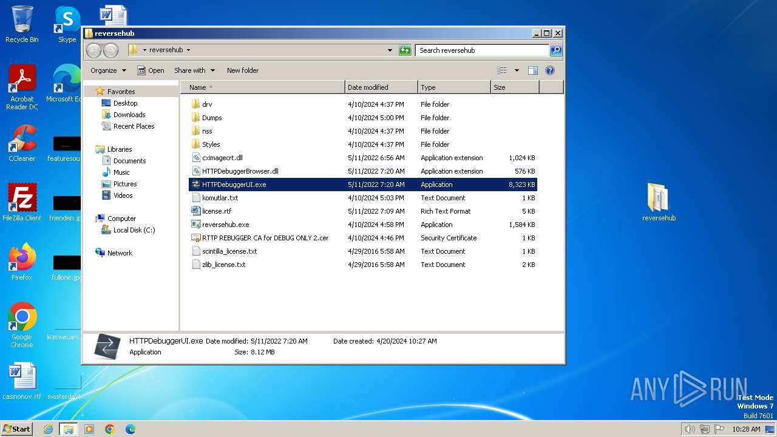Toggle the preview pane icon
777x437 pixels.
[x=532, y=70]
